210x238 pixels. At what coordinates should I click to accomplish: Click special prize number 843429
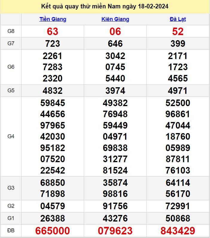[178, 231]
